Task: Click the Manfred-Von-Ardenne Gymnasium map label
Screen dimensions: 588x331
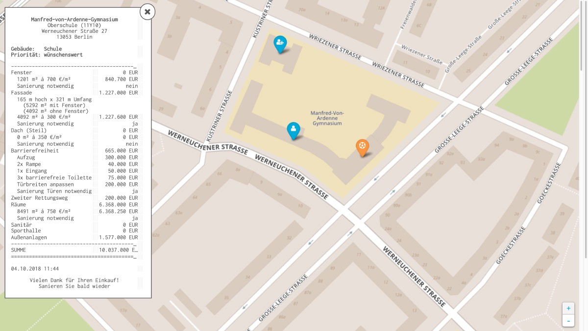Action: 327,118
